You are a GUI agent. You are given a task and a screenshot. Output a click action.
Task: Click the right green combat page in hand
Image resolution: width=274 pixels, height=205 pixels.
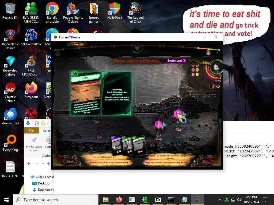click(140, 145)
